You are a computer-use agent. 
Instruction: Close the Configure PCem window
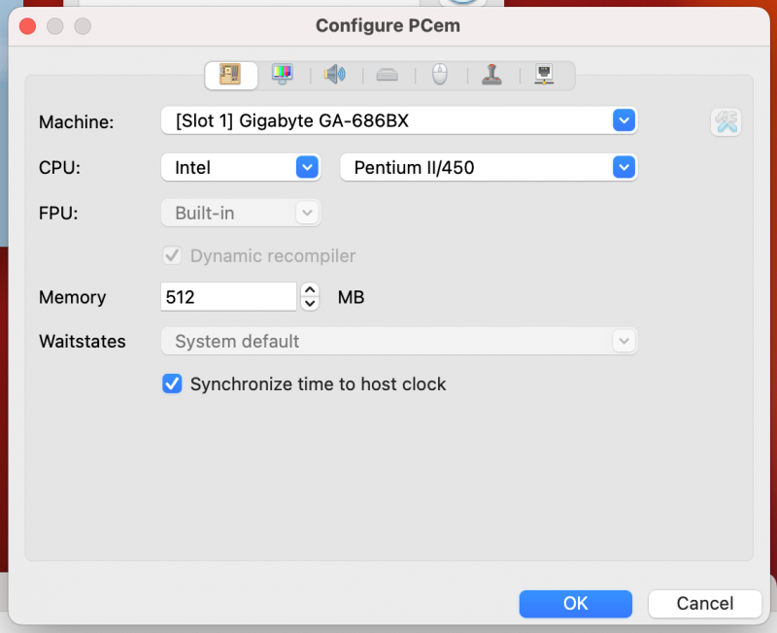click(28, 26)
